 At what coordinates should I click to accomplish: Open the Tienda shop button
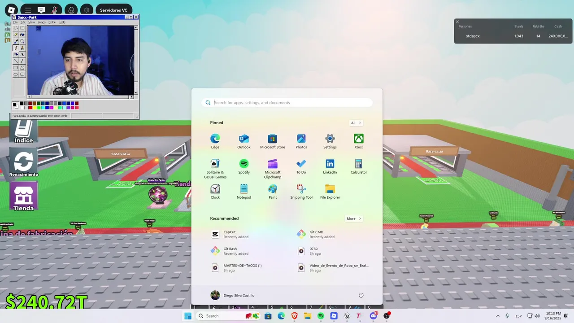23,196
